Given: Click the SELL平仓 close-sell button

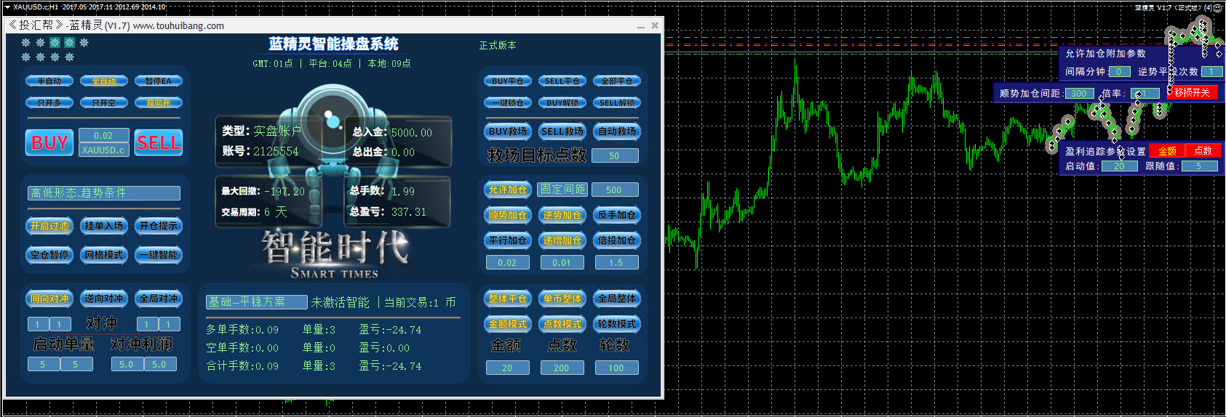Looking at the screenshot, I should point(562,81).
